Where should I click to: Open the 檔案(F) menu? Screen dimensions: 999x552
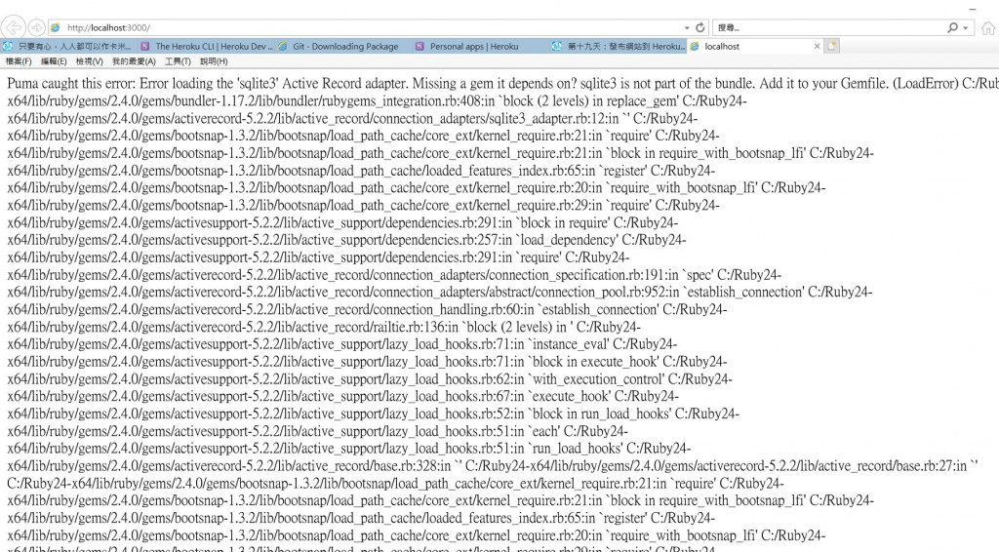[19, 61]
